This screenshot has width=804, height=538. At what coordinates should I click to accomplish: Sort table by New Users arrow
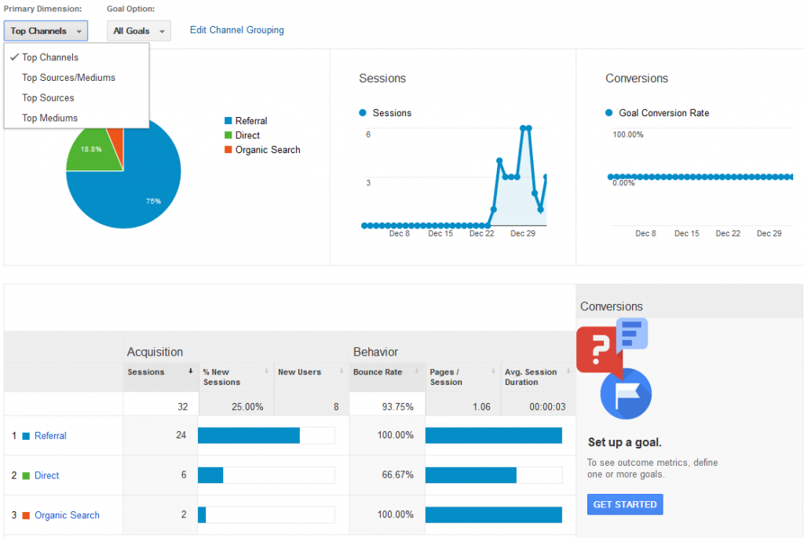point(342,371)
